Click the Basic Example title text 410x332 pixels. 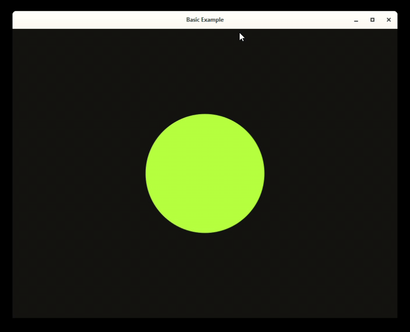205,19
